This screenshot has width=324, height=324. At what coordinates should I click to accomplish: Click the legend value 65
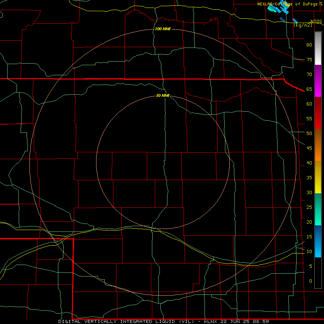309,89
